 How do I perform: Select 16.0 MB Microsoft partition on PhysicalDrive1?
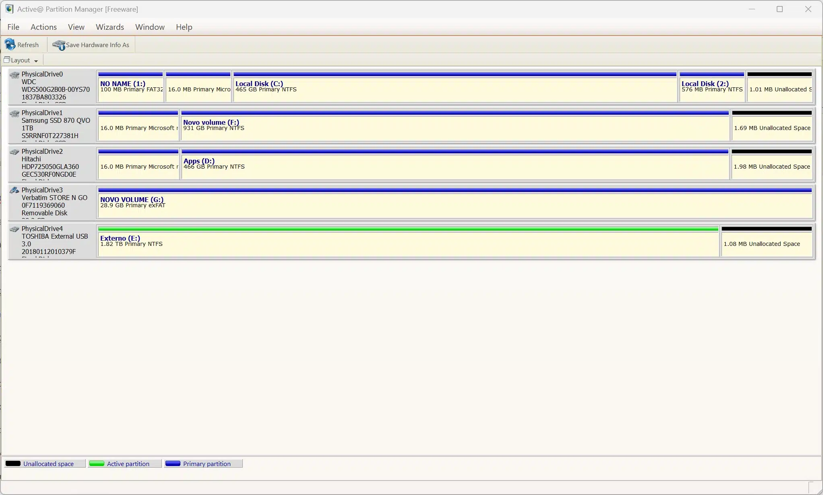click(x=138, y=125)
